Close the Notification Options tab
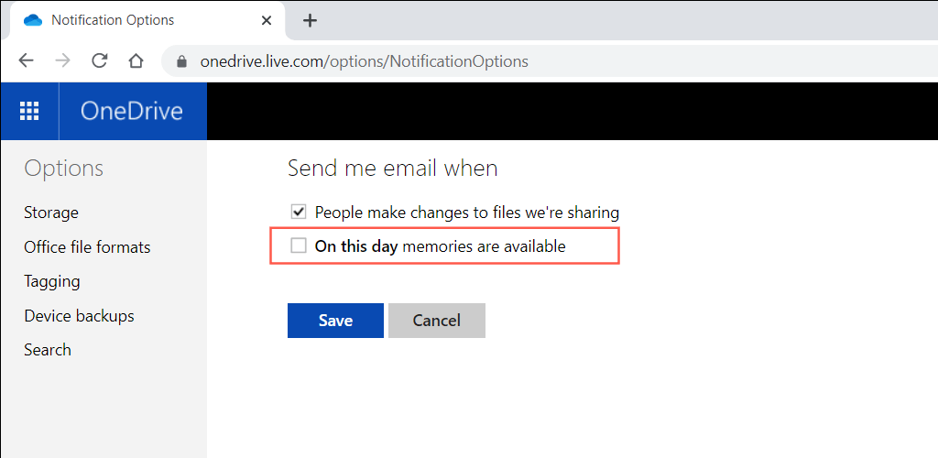Screen dimensions: 938x458 [267, 20]
